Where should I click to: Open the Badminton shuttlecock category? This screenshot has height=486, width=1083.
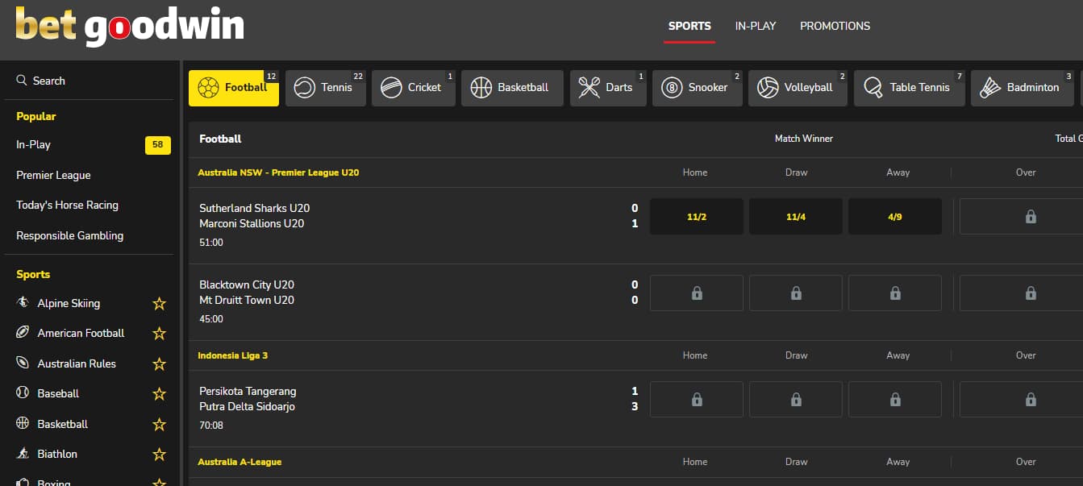(1021, 88)
